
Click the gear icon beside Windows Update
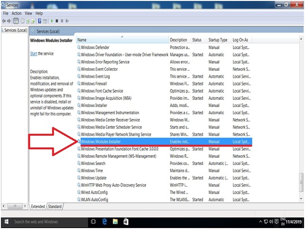(79, 178)
